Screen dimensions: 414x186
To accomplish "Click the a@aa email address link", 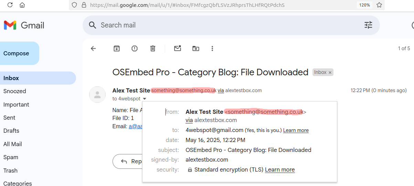I will click(x=136, y=126).
